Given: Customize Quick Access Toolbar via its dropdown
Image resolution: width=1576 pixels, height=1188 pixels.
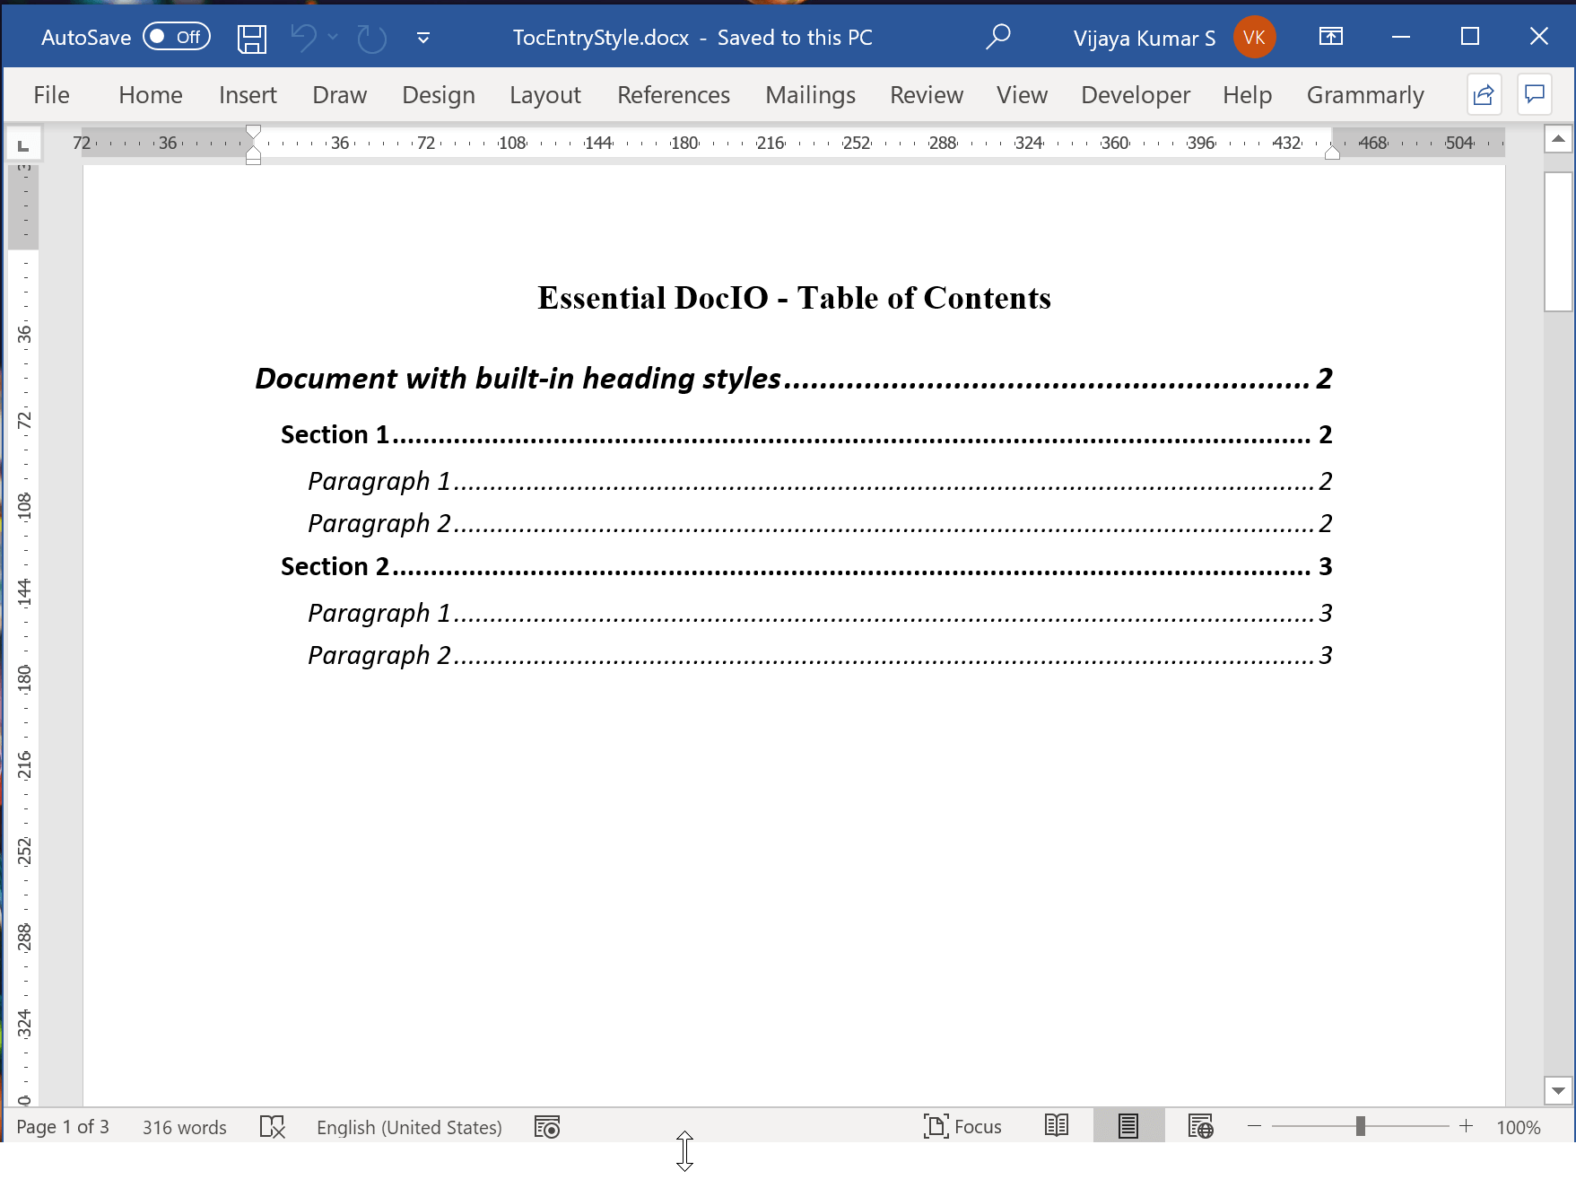Looking at the screenshot, I should coord(422,37).
